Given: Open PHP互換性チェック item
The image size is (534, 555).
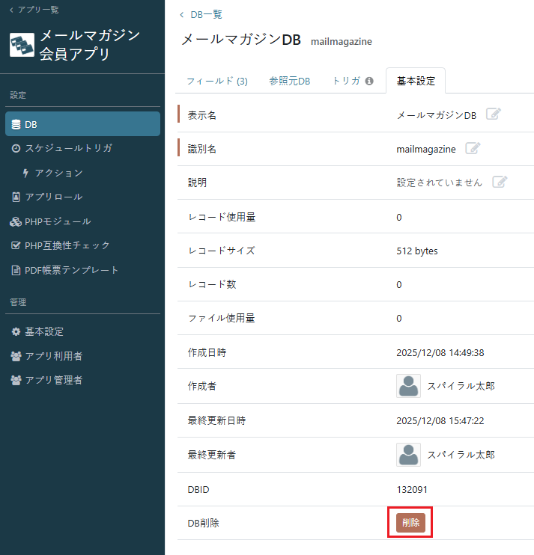Looking at the screenshot, I should [66, 245].
